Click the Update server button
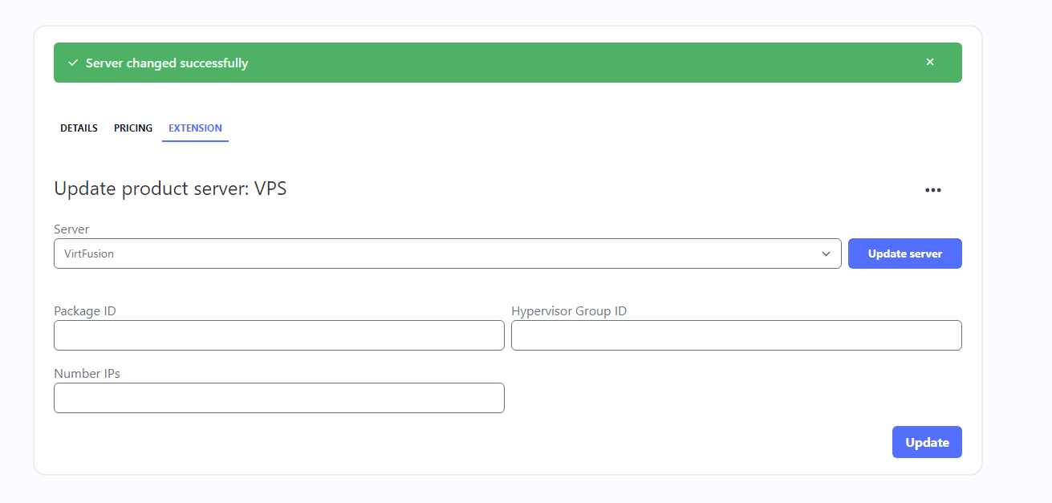The image size is (1052, 503). (x=904, y=254)
